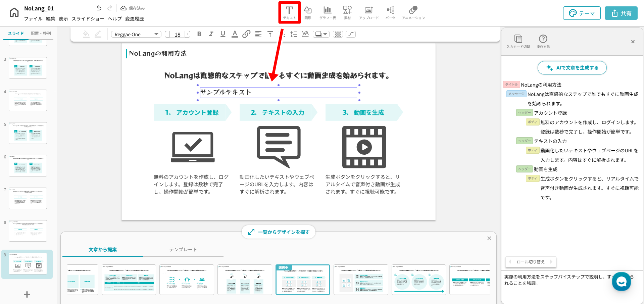Select slide 5 thumbnail
Image resolution: width=644 pixels, height=304 pixels.
[28, 133]
